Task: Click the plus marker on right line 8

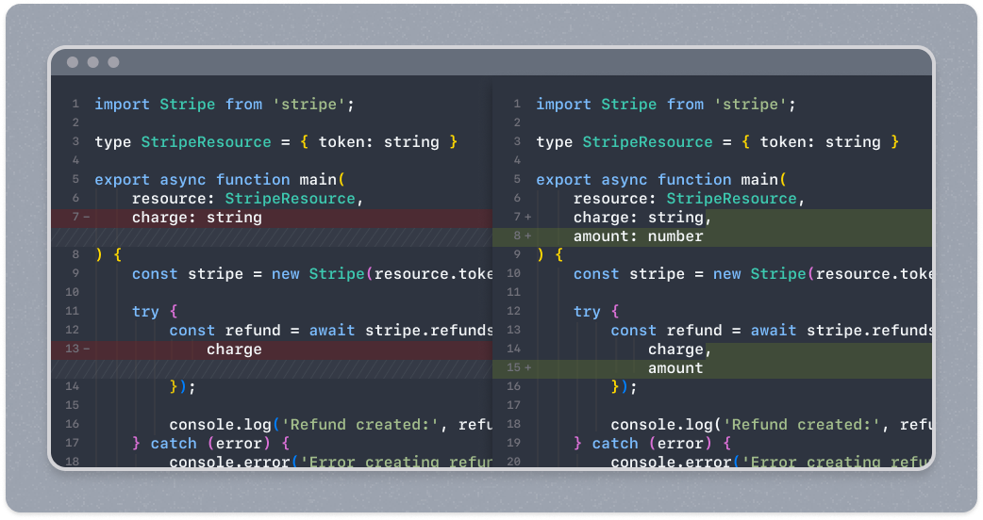Action: pos(527,236)
